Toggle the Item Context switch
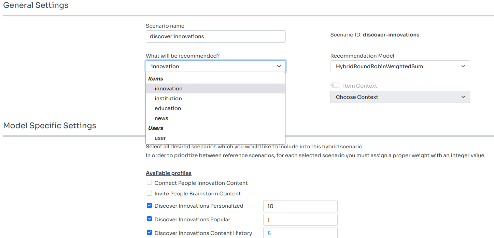 point(335,86)
